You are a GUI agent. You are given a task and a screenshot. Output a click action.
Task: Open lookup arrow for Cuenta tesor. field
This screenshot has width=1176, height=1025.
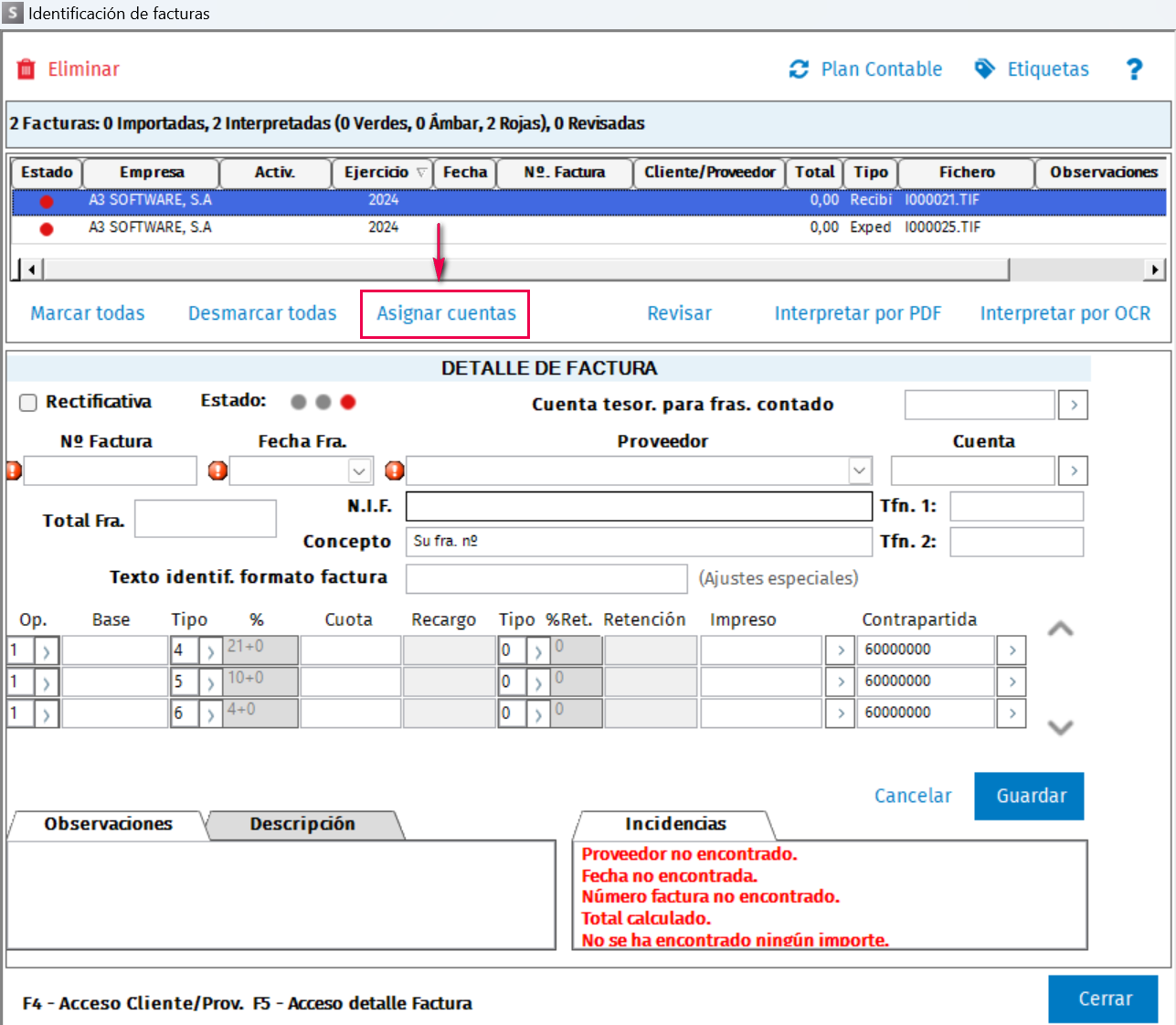[x=1074, y=405]
